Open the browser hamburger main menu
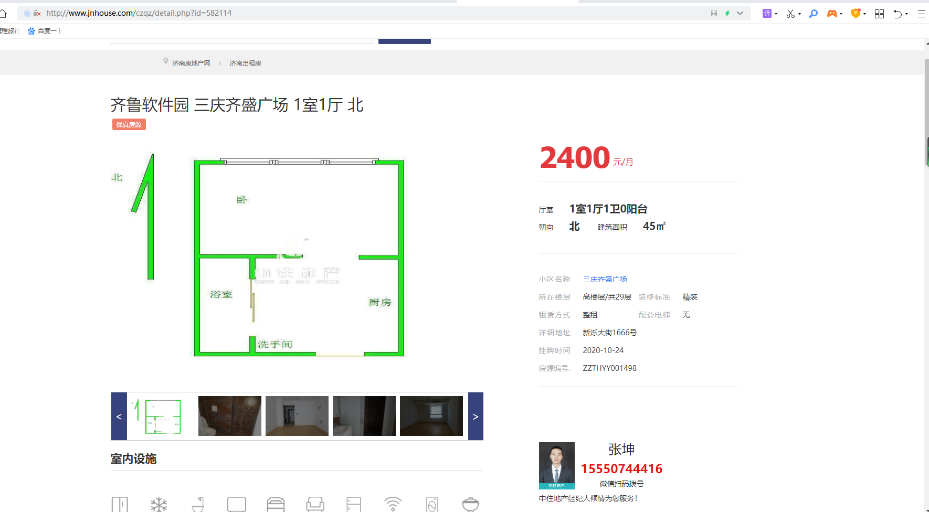The width and height of the screenshot is (929, 512). tap(921, 14)
